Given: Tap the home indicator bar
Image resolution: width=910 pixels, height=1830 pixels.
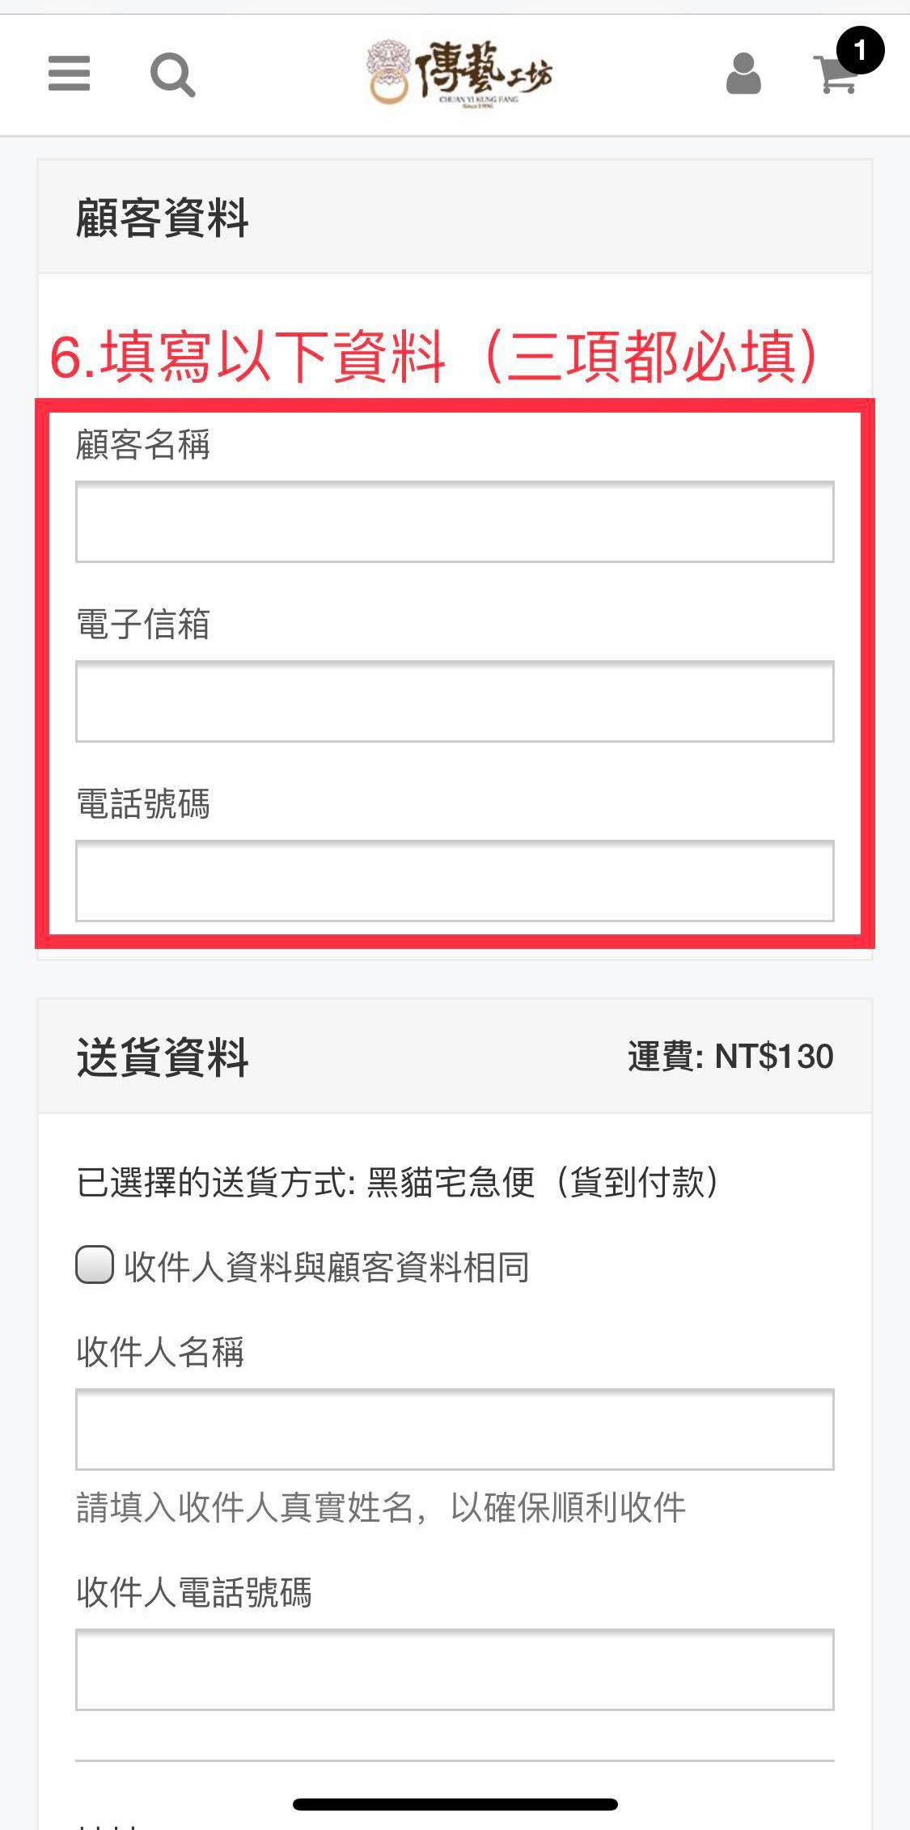Looking at the screenshot, I should pos(455,1804).
